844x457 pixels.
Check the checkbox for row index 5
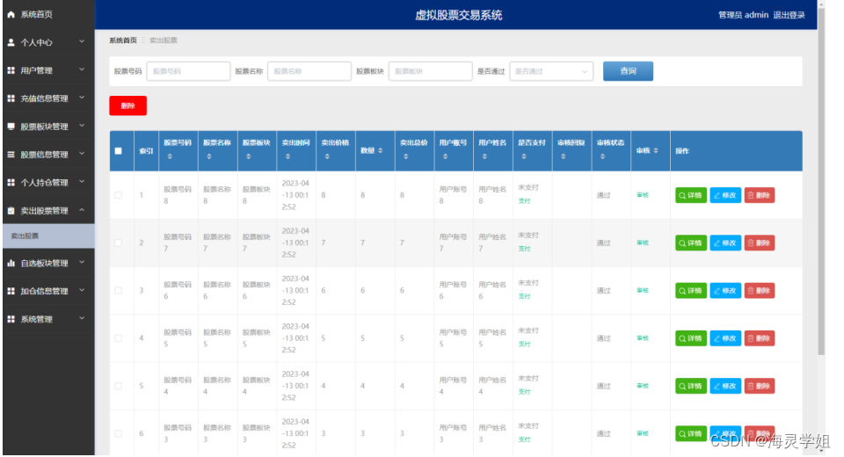119,386
